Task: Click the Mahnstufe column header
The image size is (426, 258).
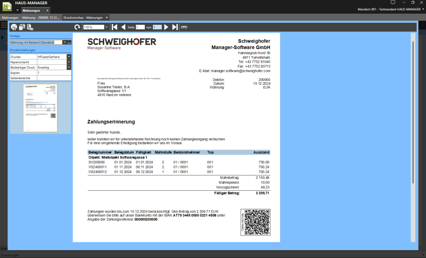Action: point(163,152)
